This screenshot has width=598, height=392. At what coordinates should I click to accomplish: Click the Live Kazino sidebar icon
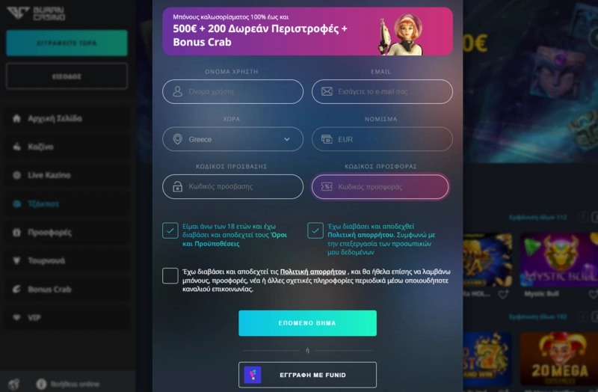click(x=16, y=175)
